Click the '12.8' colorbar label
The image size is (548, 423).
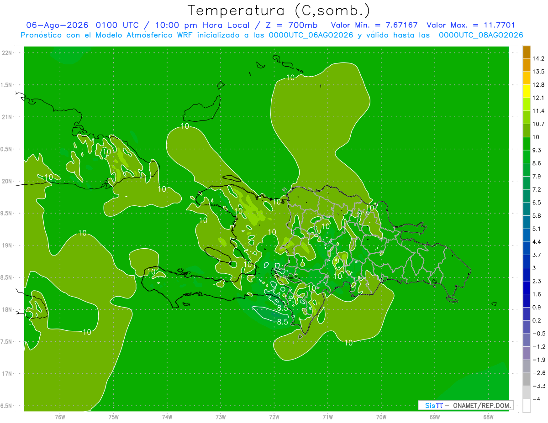(x=538, y=84)
